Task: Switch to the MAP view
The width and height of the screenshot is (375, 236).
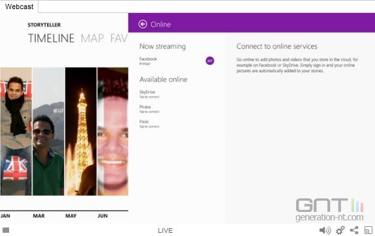Action: (93, 38)
